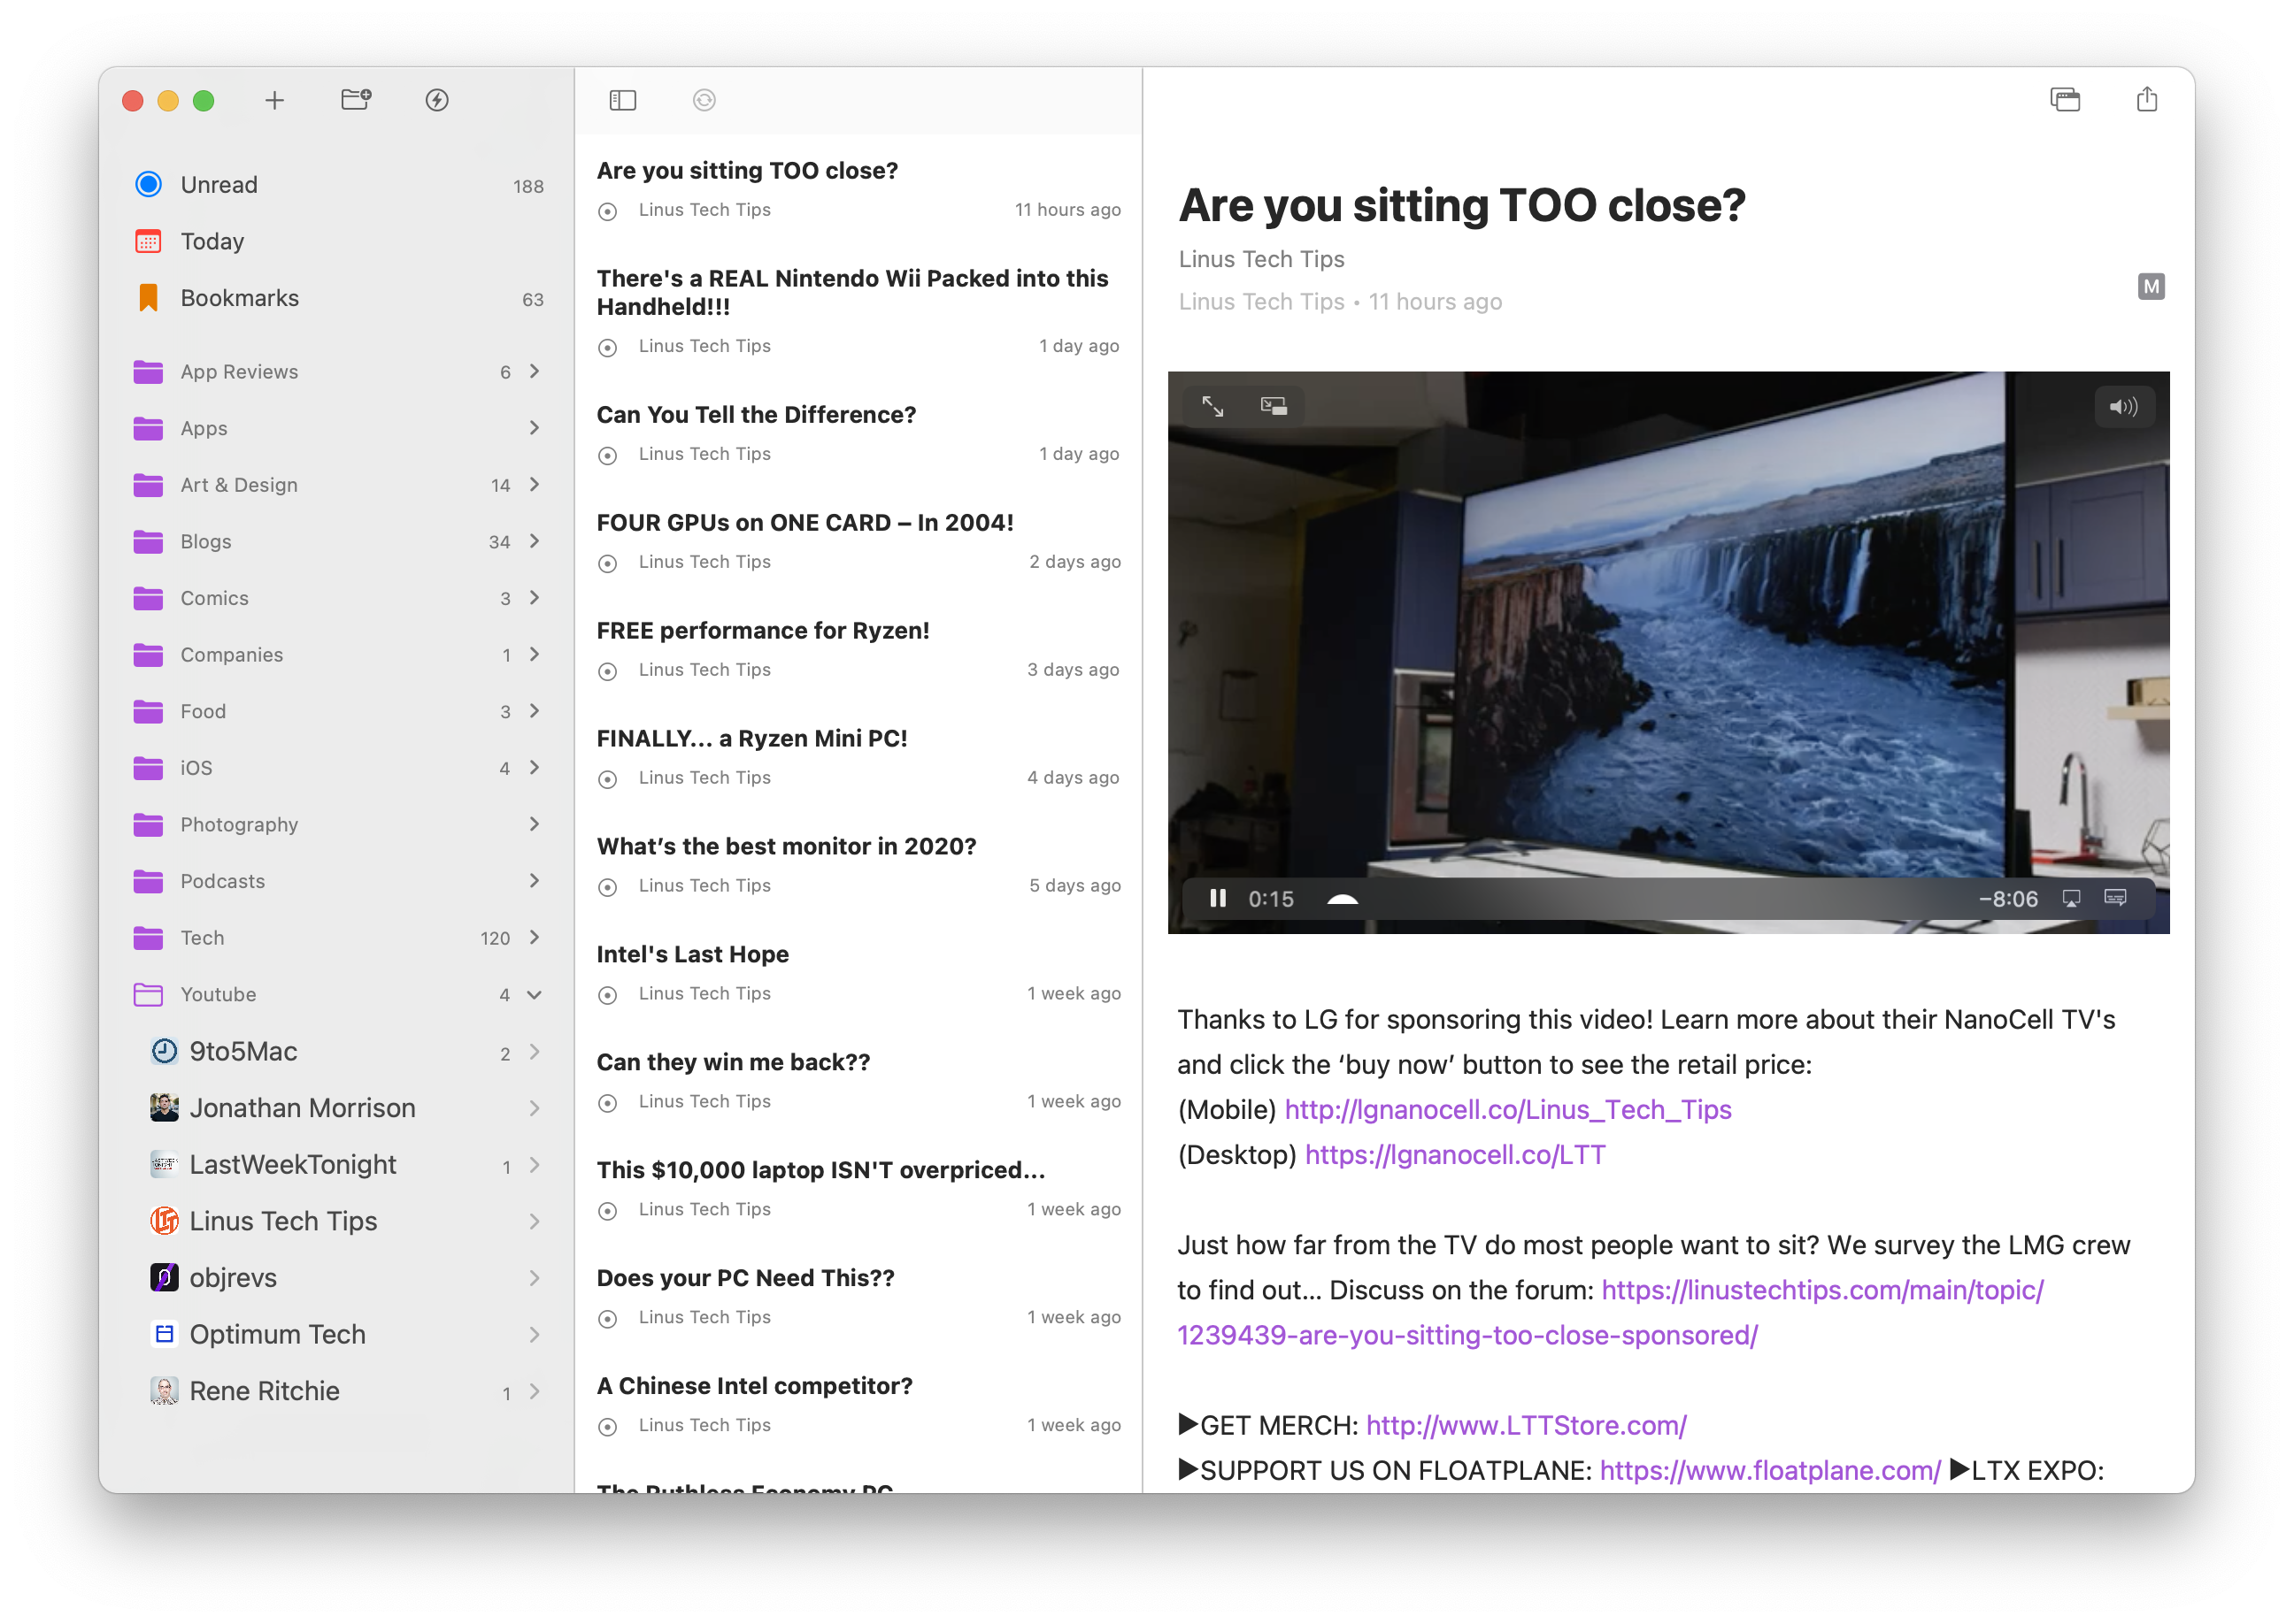2294x1624 pixels.
Task: Open the linustechtips.com forum topic link
Action: [1821, 1291]
